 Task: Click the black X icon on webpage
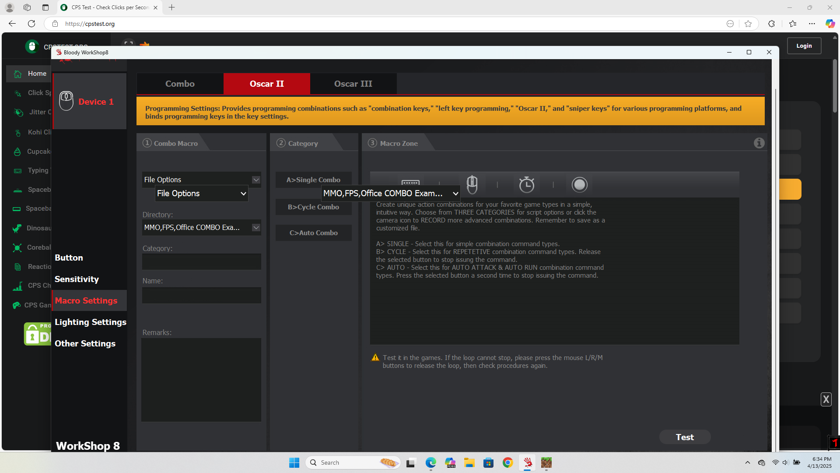[826, 399]
